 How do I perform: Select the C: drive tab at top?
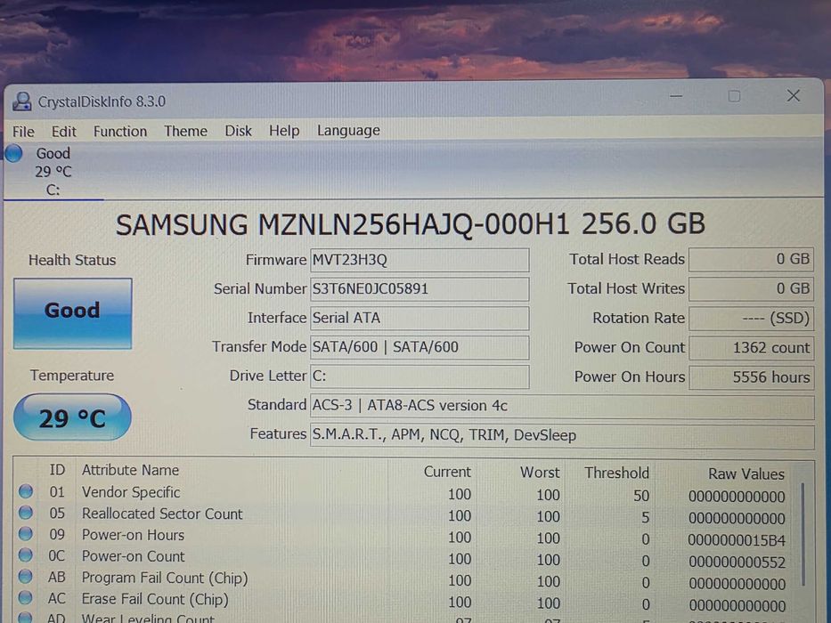[53, 172]
